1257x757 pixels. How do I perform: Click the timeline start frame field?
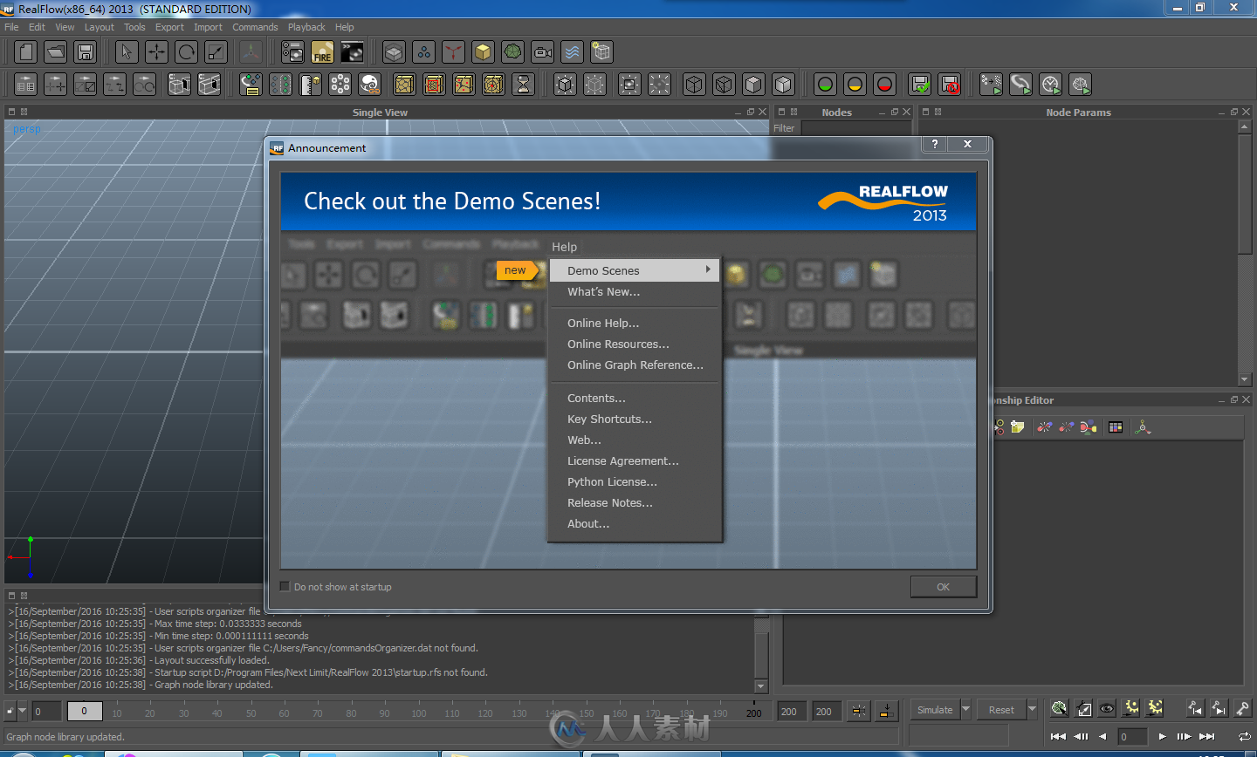coord(46,712)
